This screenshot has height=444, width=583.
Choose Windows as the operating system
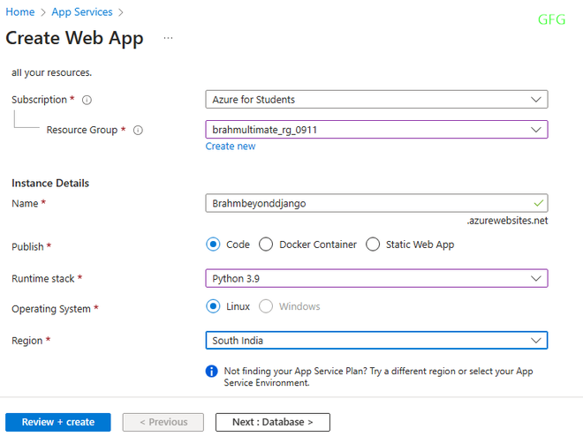[266, 306]
